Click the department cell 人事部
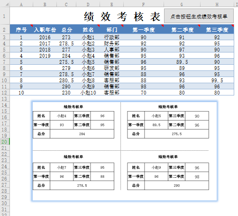The width and height of the screenshot is (238, 216). (x=112, y=50)
